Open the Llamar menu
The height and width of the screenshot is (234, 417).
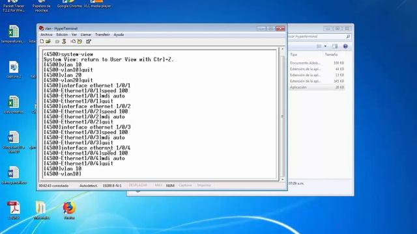point(86,34)
